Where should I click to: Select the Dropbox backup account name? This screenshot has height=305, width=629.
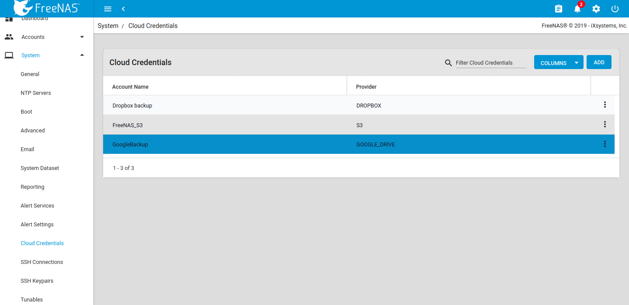click(x=132, y=106)
